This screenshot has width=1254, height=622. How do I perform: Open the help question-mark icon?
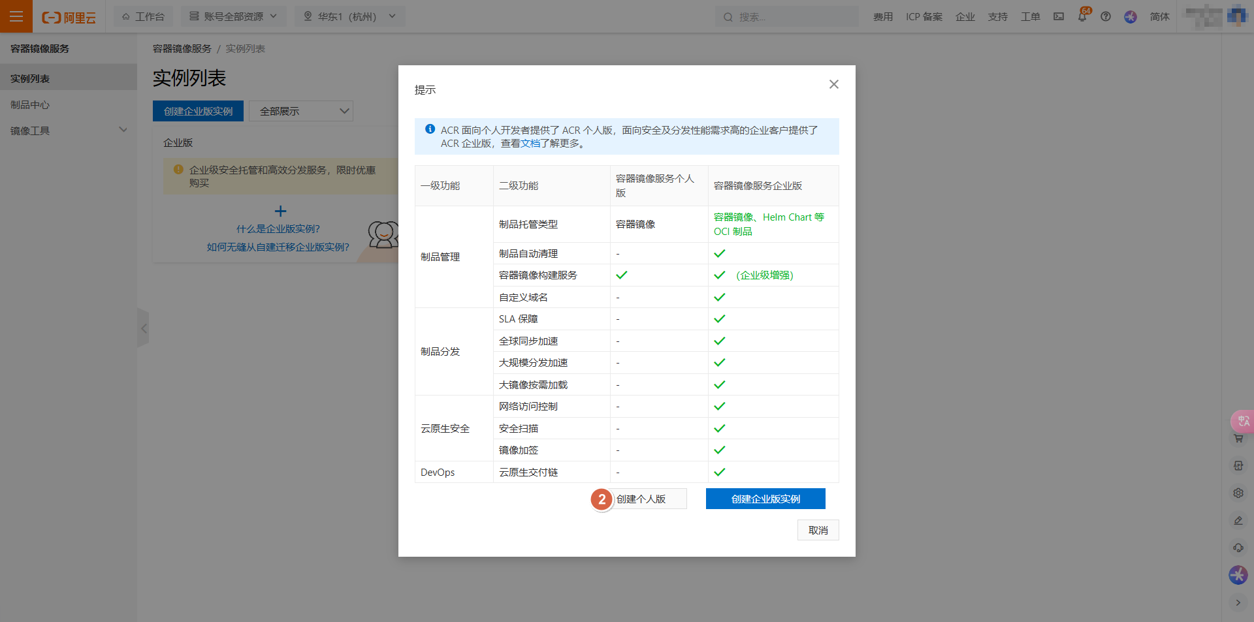[1106, 17]
